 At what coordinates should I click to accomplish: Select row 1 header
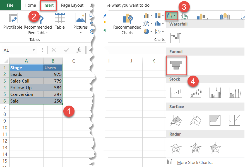pos(4,68)
